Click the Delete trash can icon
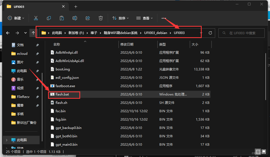The height and width of the screenshot is (157, 270). click(x=101, y=18)
